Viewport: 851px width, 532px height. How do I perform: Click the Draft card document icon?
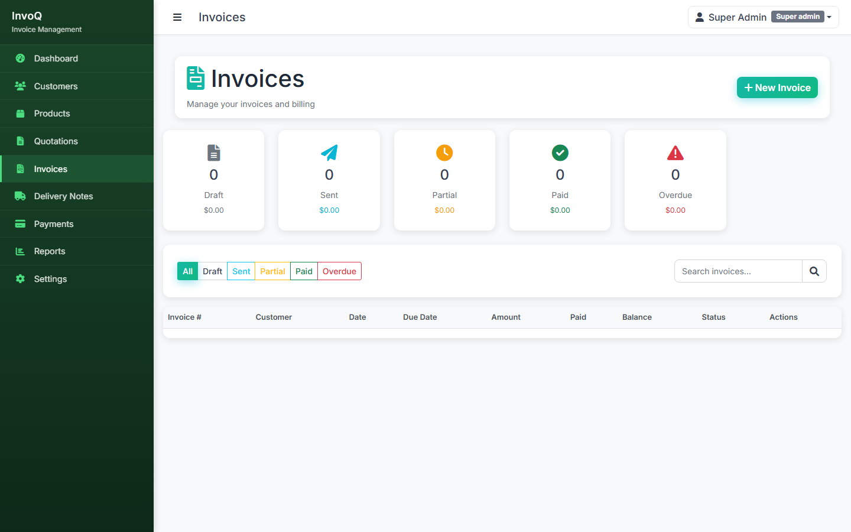pyautogui.click(x=214, y=153)
